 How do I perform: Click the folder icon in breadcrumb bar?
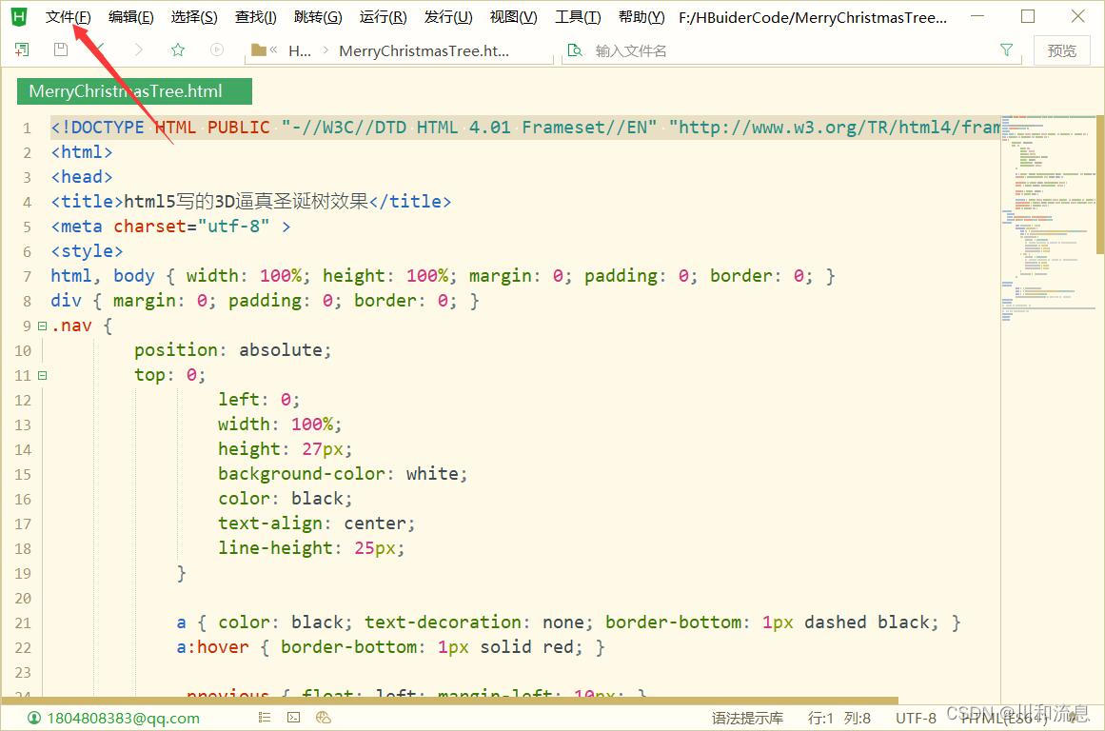[x=259, y=50]
